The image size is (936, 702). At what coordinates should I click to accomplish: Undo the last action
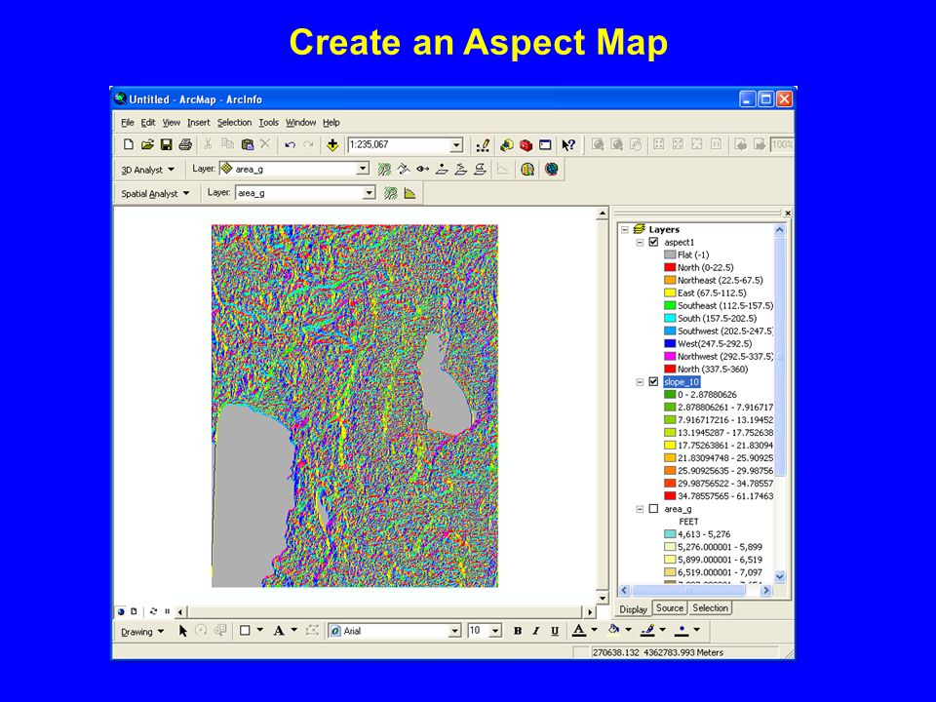(x=291, y=144)
